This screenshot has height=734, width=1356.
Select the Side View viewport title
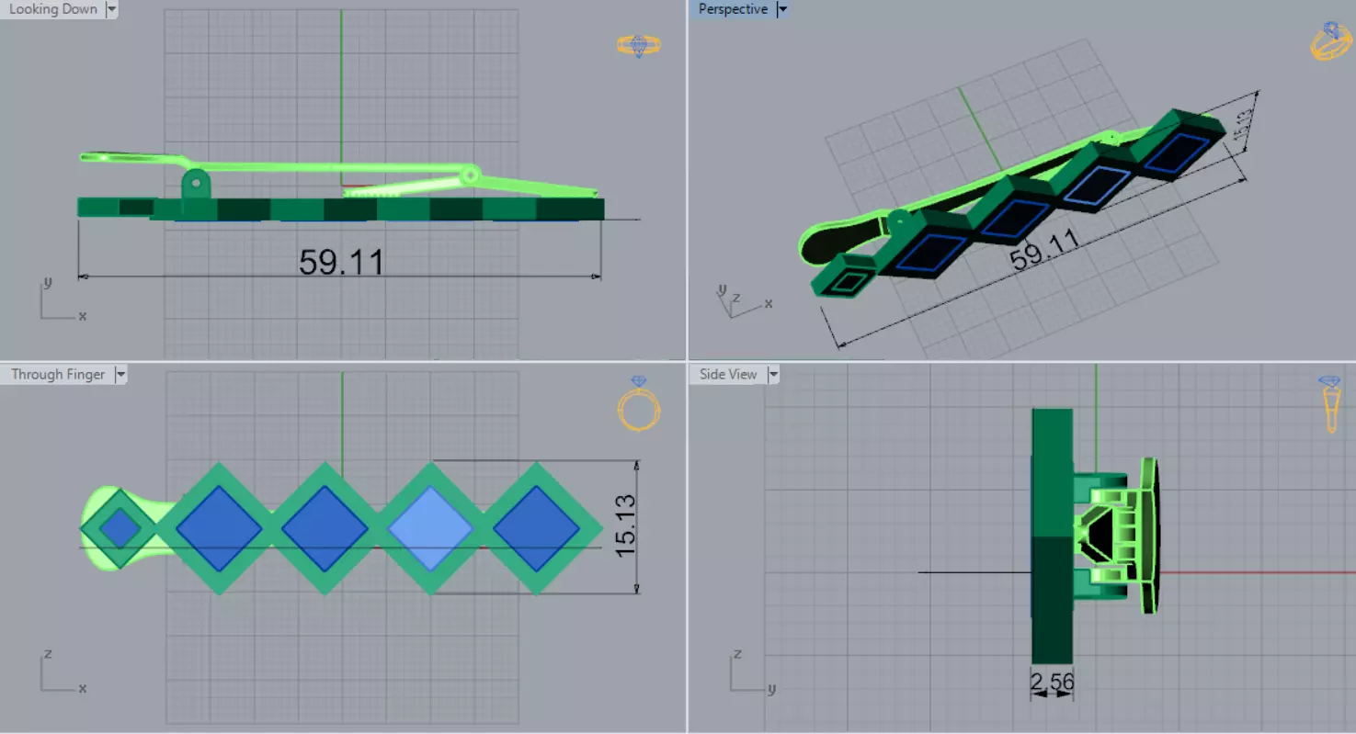click(x=728, y=375)
